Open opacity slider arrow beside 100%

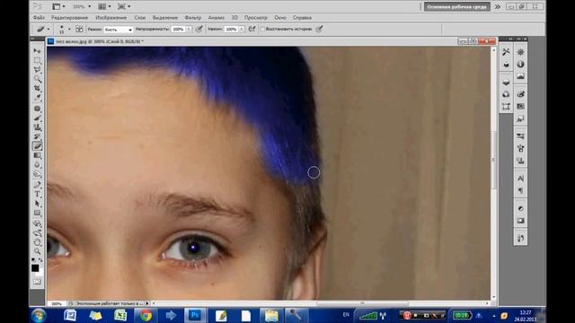[x=189, y=30]
